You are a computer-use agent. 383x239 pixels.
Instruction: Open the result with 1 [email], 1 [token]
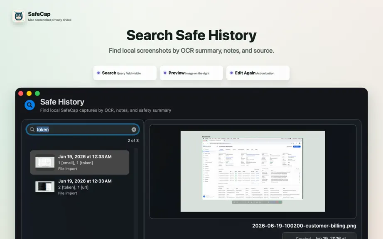coord(80,162)
